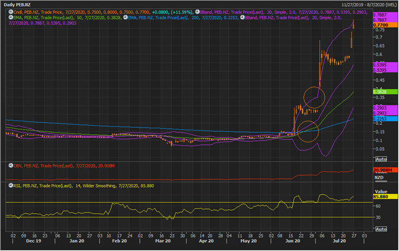Screen dimensions: 399x251
Task: Click the Value label on the RSI axis
Action: [381, 192]
